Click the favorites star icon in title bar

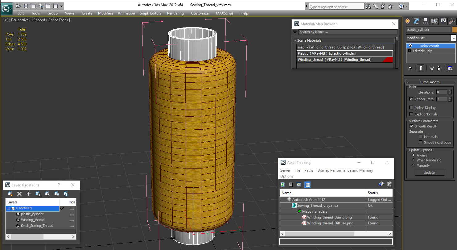pyautogui.click(x=390, y=6)
